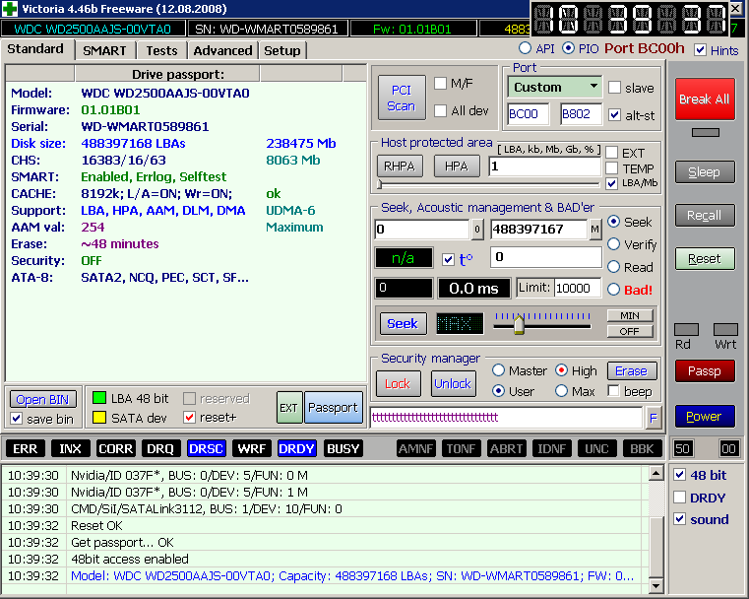Screen dimensions: 749x599
Task: Toggle the 48 bit checkbox
Action: pyautogui.click(x=680, y=475)
